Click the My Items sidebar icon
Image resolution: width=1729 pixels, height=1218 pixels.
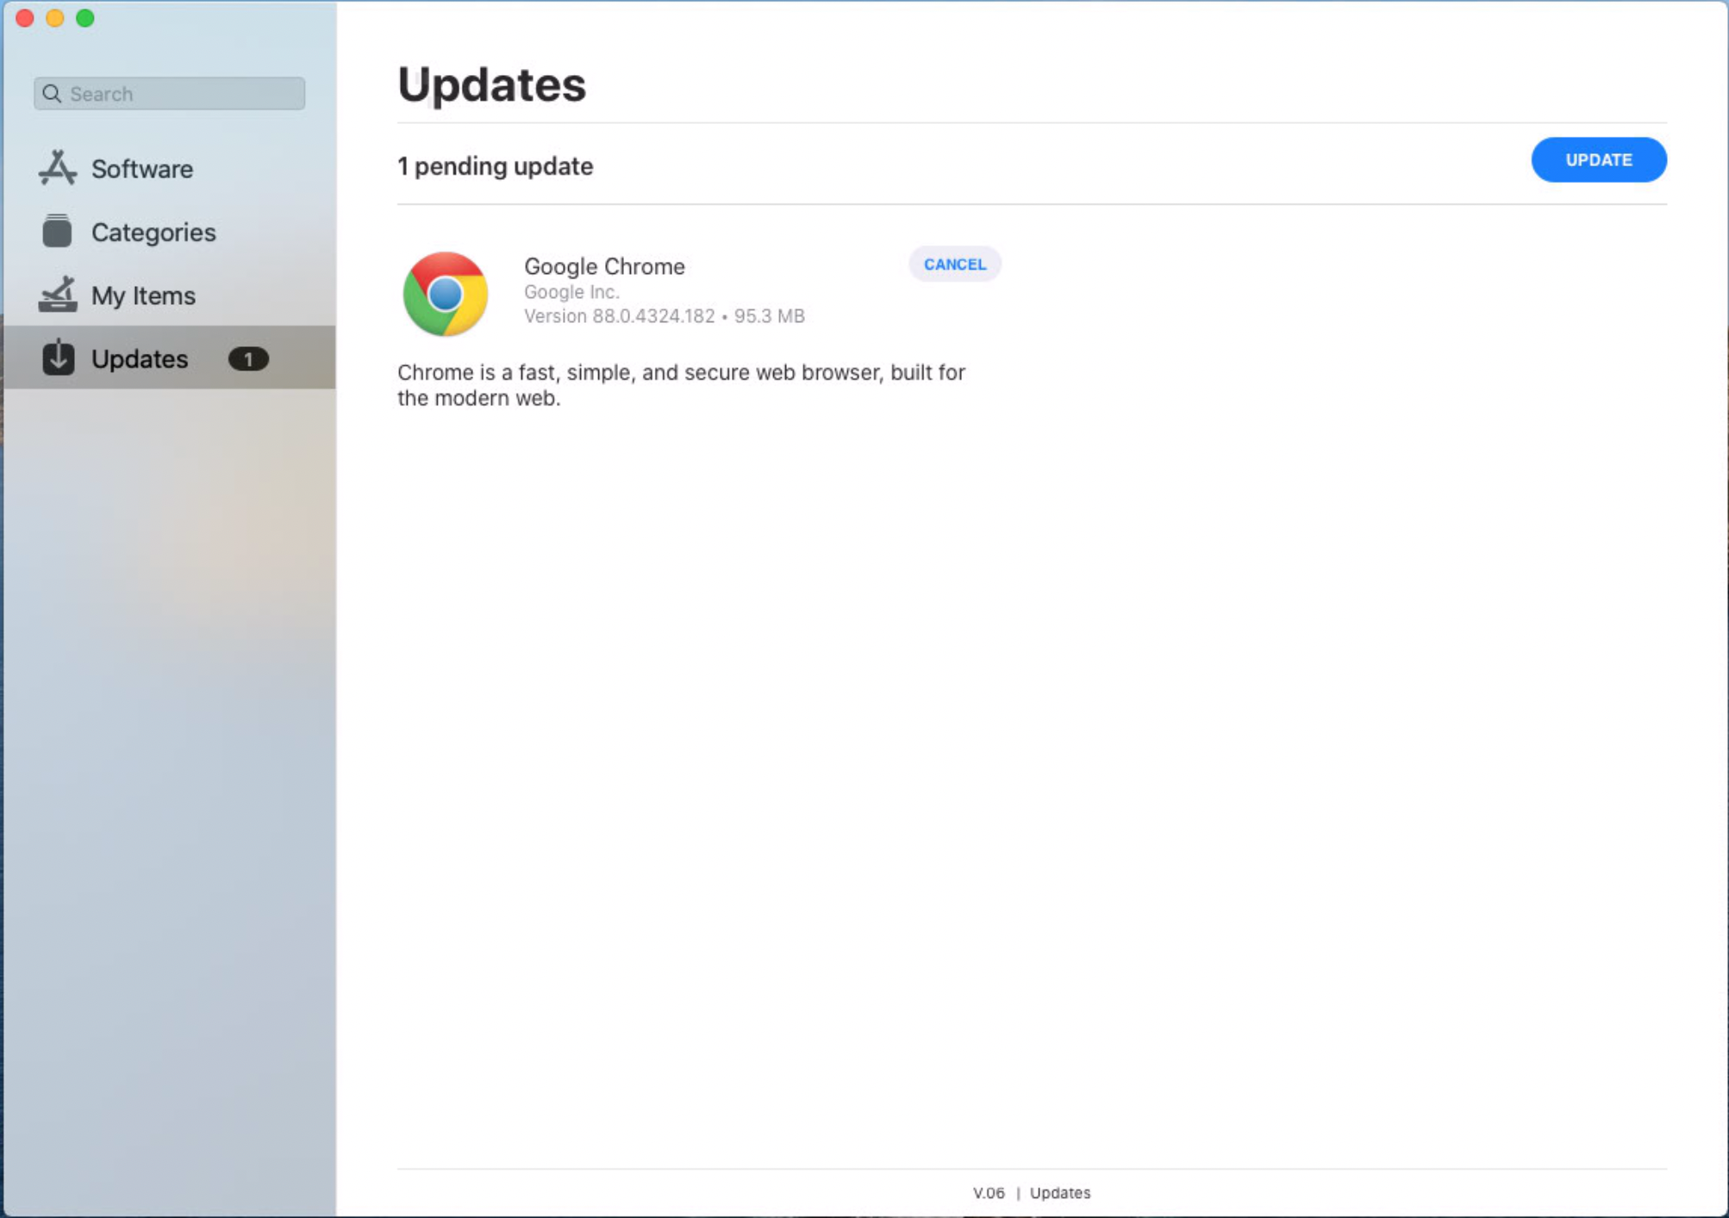57,295
